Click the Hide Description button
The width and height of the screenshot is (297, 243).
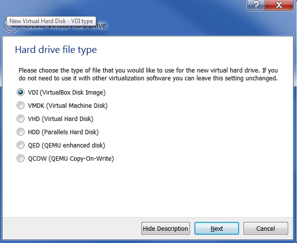[165, 228]
